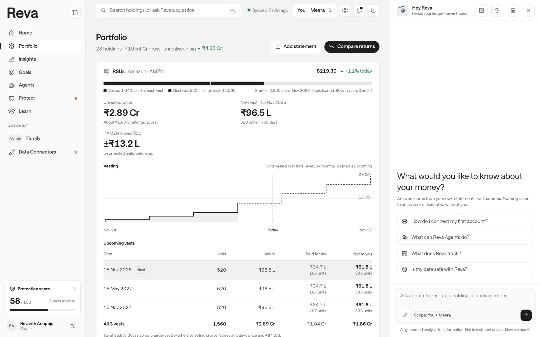Click the Data Connectors plug icon

(x=12, y=152)
